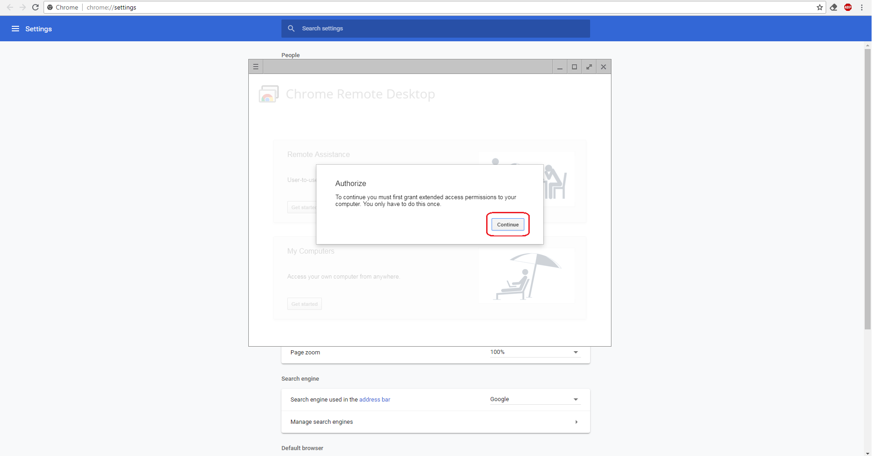Click the scrollbar down arrow
Screen dimensions: 872x456
pos(867,452)
